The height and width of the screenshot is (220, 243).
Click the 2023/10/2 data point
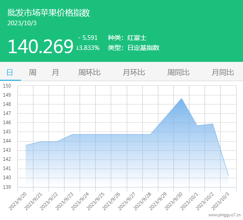[x=213, y=124]
